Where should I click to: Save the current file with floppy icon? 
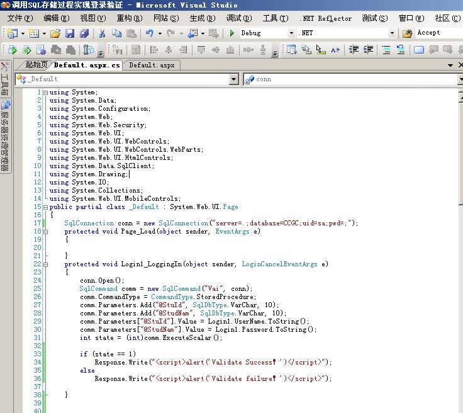coord(70,33)
